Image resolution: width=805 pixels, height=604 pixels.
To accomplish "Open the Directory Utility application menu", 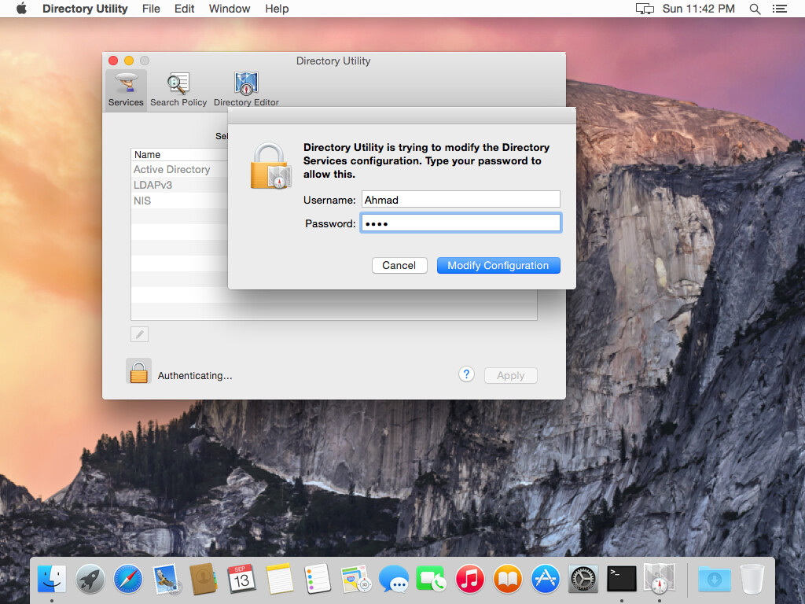I will 85,9.
